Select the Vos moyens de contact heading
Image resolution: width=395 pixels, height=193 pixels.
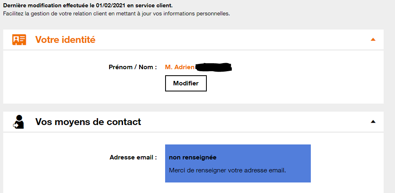[88, 122]
